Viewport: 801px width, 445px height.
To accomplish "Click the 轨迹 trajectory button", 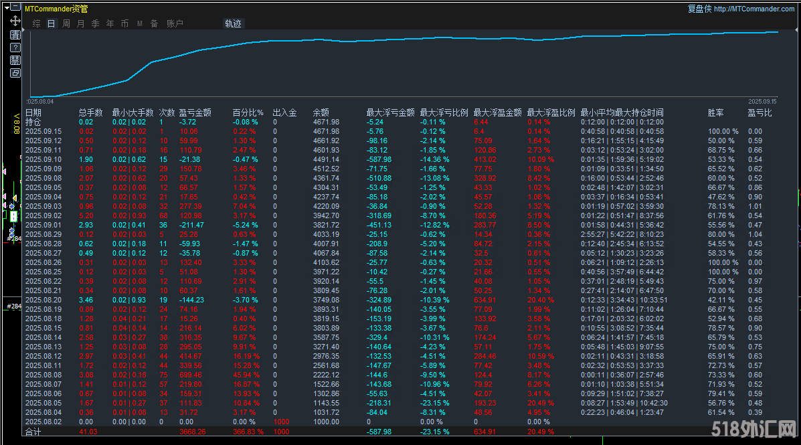I will point(234,23).
